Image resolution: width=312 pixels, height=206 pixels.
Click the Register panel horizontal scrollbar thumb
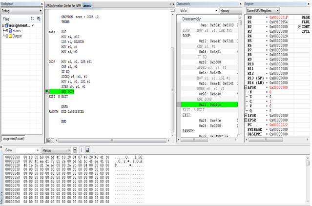pos(266,140)
